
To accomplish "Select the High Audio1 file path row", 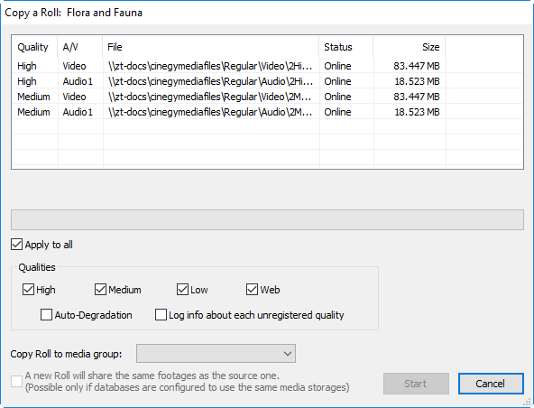I will [210, 81].
